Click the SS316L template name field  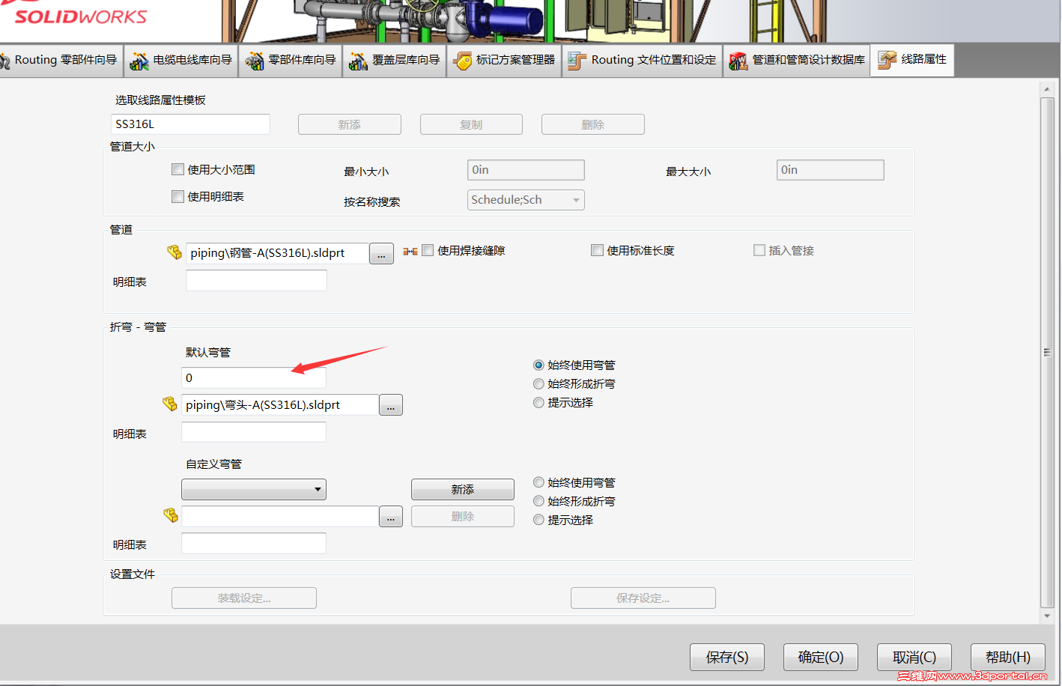pos(190,124)
